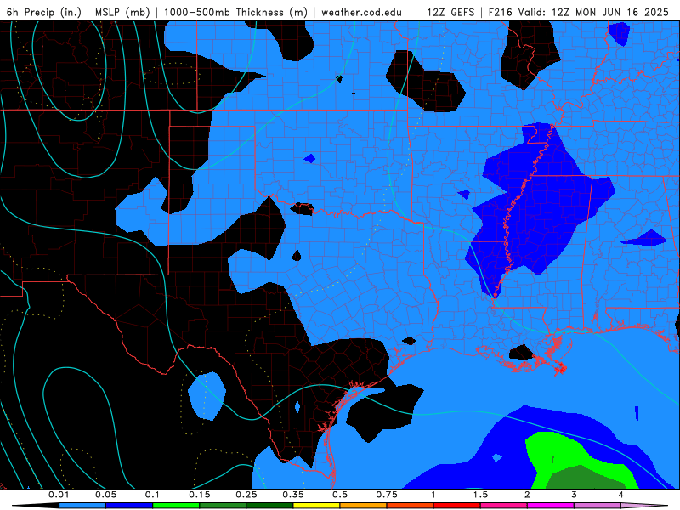Click the 1.5 legend value label

(x=480, y=495)
